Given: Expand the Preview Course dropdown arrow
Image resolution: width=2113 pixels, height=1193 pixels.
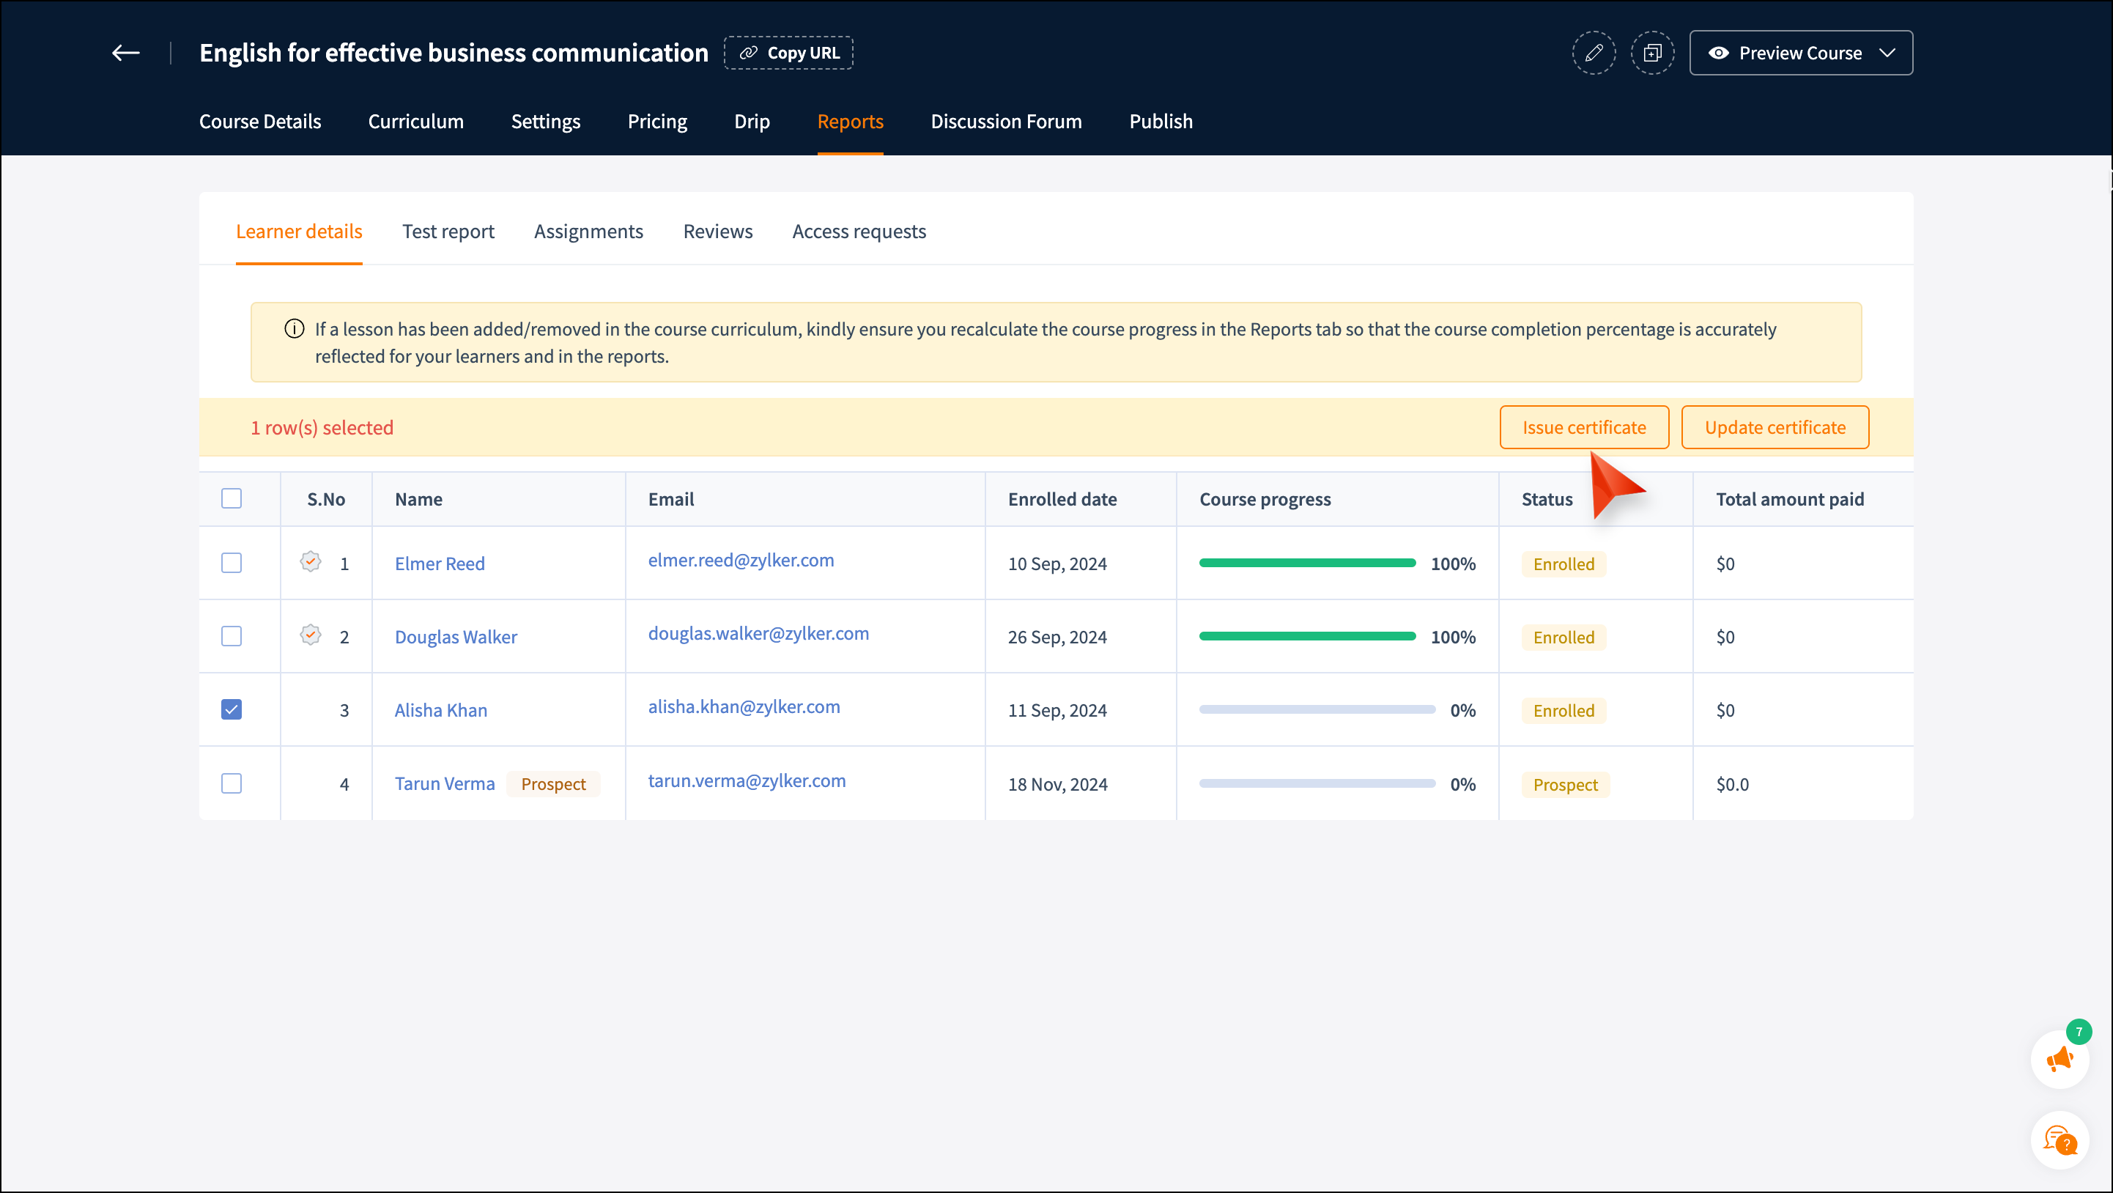Looking at the screenshot, I should pos(1887,53).
